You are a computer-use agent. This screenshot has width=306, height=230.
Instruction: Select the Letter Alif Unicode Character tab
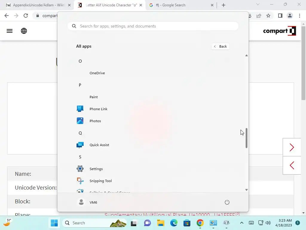point(109,5)
